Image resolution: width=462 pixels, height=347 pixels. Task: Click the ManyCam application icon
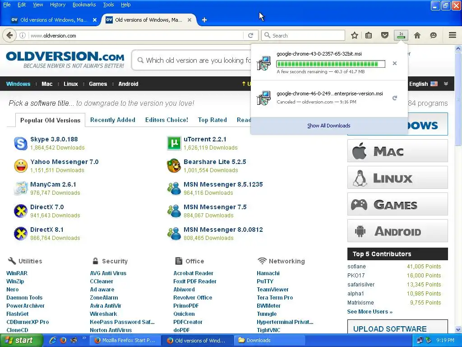pyautogui.click(x=21, y=188)
